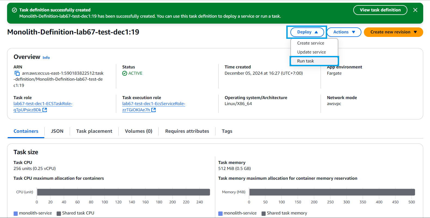430x218 pixels.
Task: Open the lab67-test-dec1-ECSTaskRole link
Action: click(x=43, y=107)
